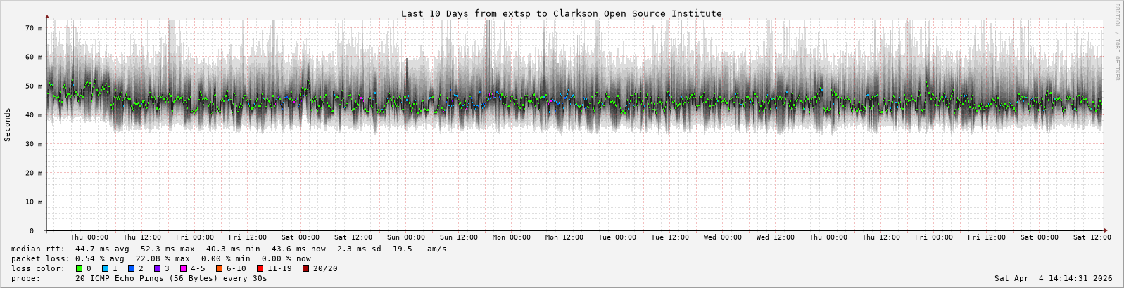
Task: Click the Wed 00:00 time axis label
Action: coord(723,237)
